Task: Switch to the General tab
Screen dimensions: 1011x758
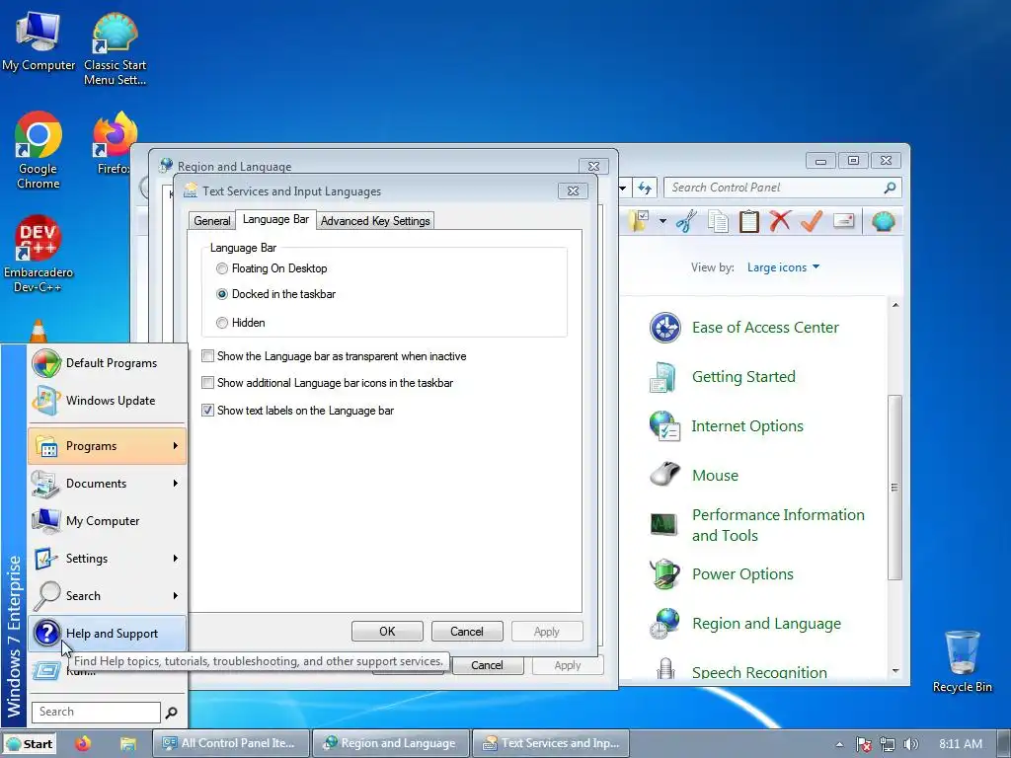Action: coord(212,221)
